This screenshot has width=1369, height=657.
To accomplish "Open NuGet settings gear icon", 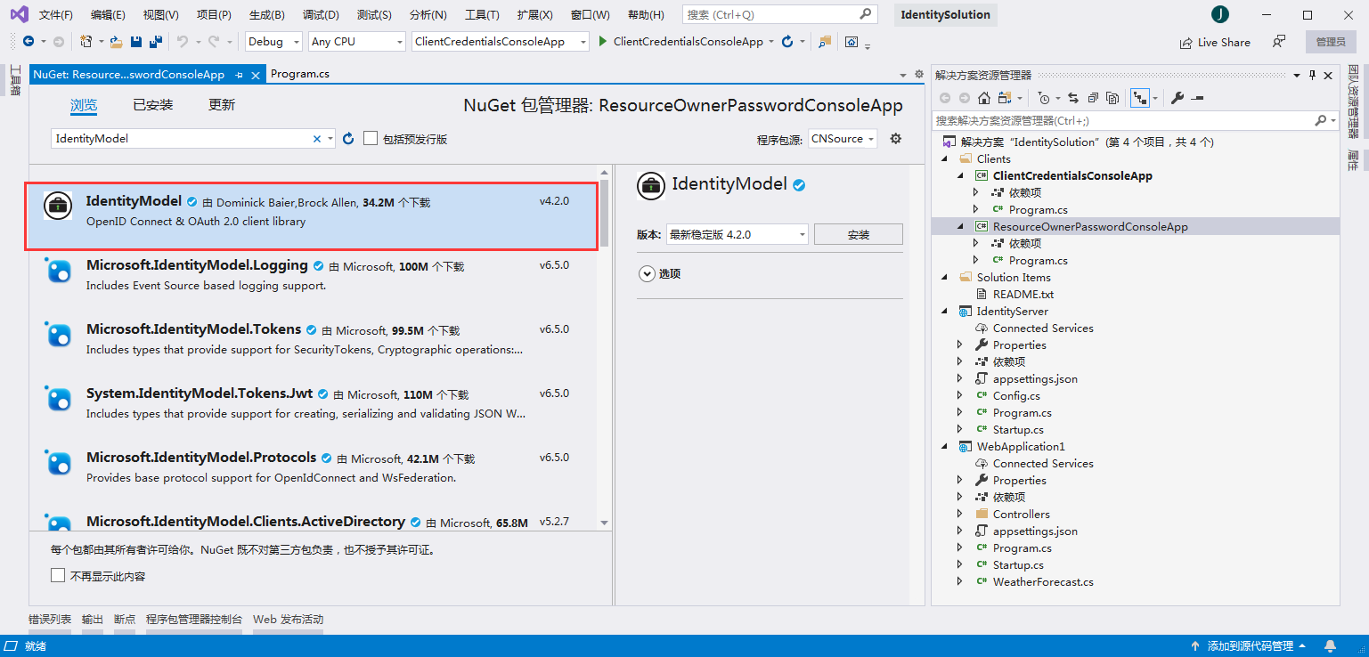I will tap(896, 138).
